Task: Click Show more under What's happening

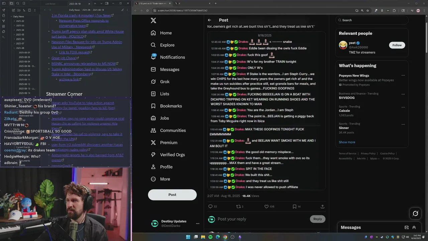Action: coord(347,142)
